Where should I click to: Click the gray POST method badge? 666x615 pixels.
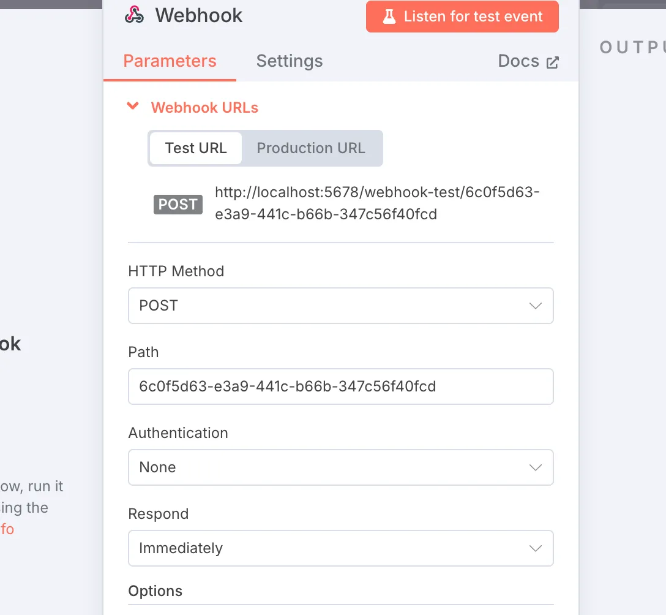pyautogui.click(x=178, y=205)
